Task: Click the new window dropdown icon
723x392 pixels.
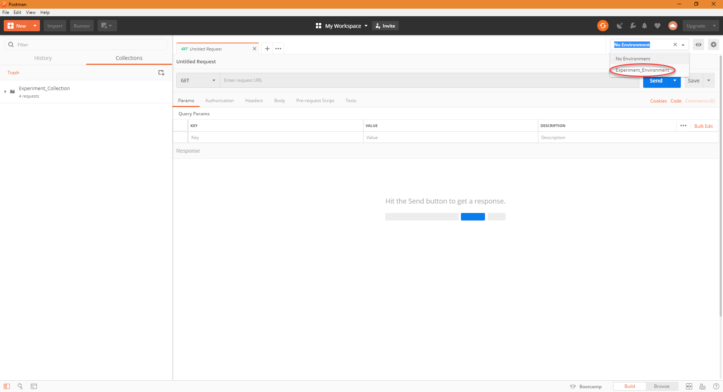Action: 107,26
